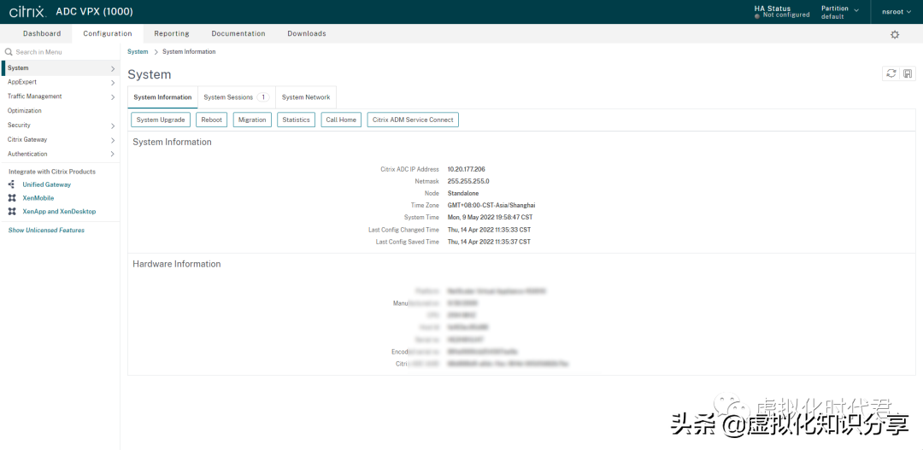923x450 pixels.
Task: Expand the Security menu chevron
Action: click(113, 126)
